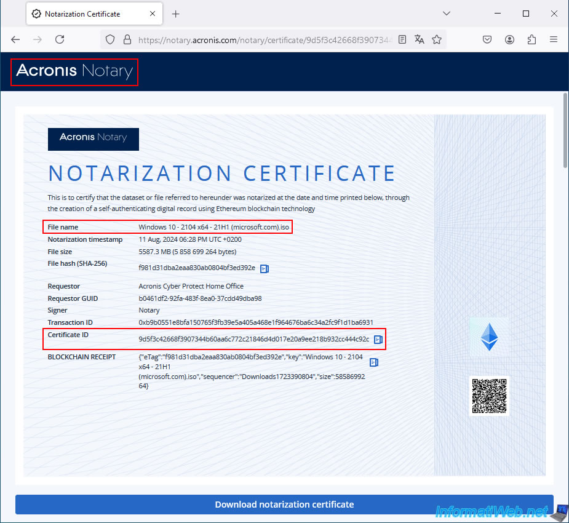
Task: Maximize the browser window
Action: coord(526,14)
